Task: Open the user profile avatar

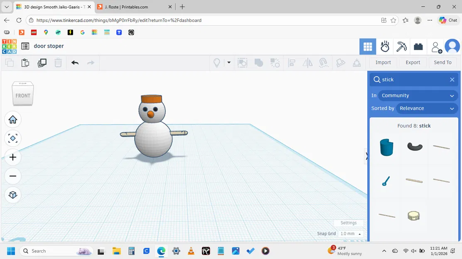Action: 452,46
